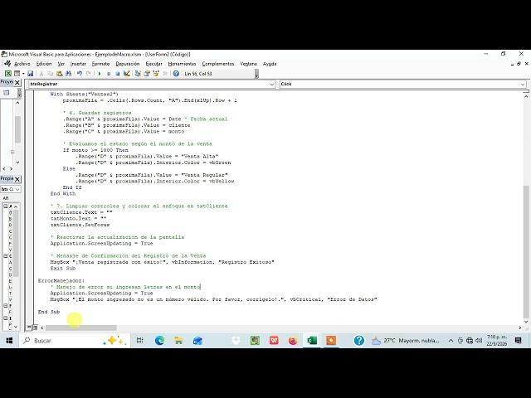The height and width of the screenshot is (398, 531).
Task: Click the horizontal scrollbar thumb in code window
Action: pyautogui.click(x=81, y=328)
